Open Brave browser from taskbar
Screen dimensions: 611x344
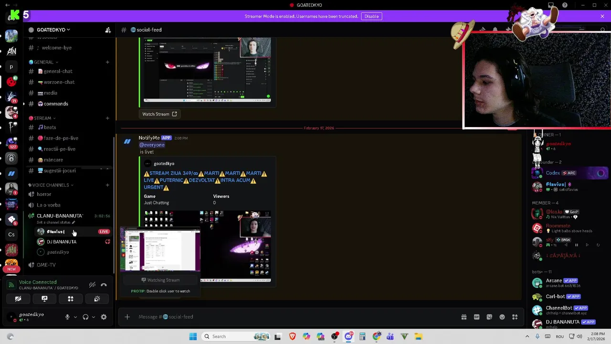click(292, 336)
